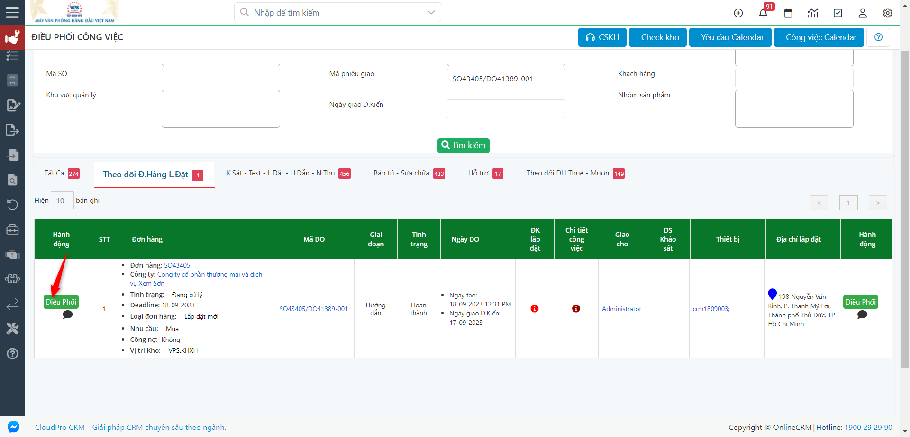Click the help question mark button beside Công việc Calendar

pos(878,37)
